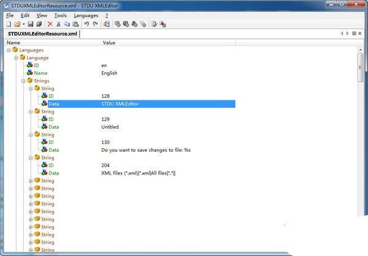Screen dimensions: 368x256
Task: Collapse the String node containing ID 128
Action: 31,89
